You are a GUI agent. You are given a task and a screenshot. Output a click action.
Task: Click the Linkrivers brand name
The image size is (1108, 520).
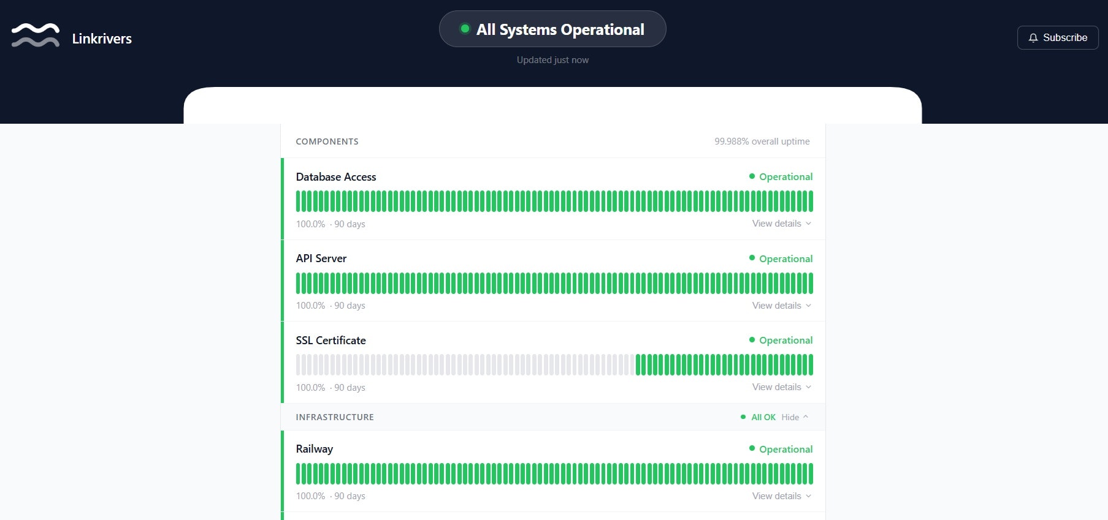[102, 39]
